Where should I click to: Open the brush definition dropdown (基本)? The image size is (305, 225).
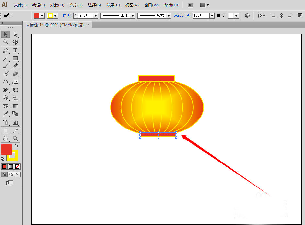point(169,16)
